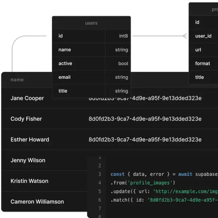Select the active field in users table

click(x=65, y=64)
